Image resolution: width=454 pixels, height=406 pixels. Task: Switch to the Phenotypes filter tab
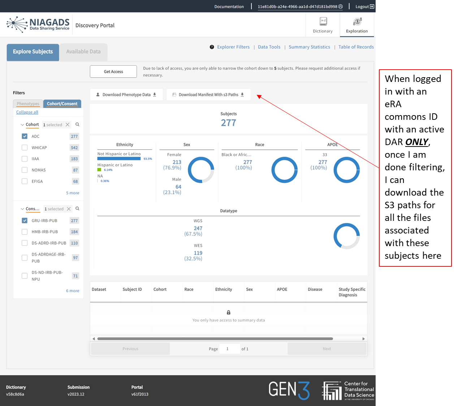28,104
